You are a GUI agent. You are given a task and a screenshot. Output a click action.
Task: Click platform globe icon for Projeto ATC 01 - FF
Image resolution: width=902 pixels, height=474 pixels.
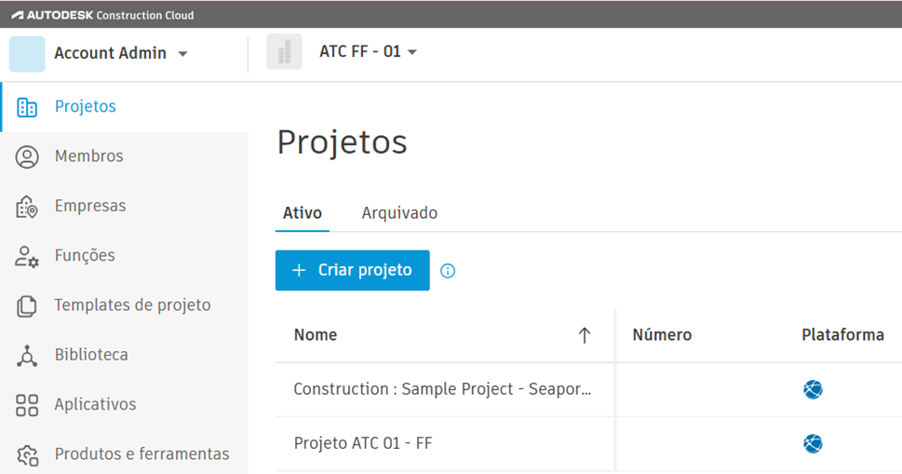point(813,443)
